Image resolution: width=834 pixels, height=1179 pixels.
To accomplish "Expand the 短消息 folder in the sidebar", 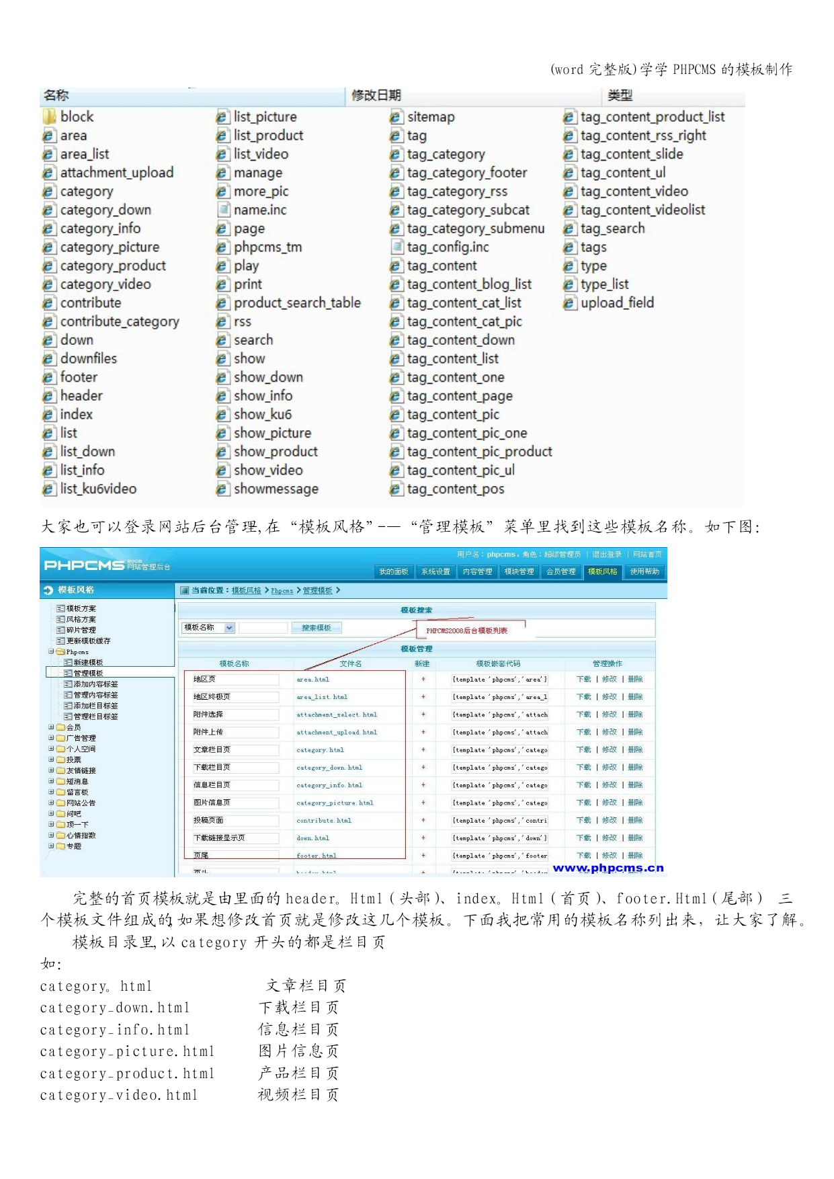I will coord(51,781).
